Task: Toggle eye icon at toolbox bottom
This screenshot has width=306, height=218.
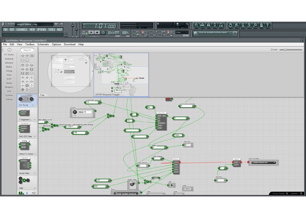Action: [34, 193]
